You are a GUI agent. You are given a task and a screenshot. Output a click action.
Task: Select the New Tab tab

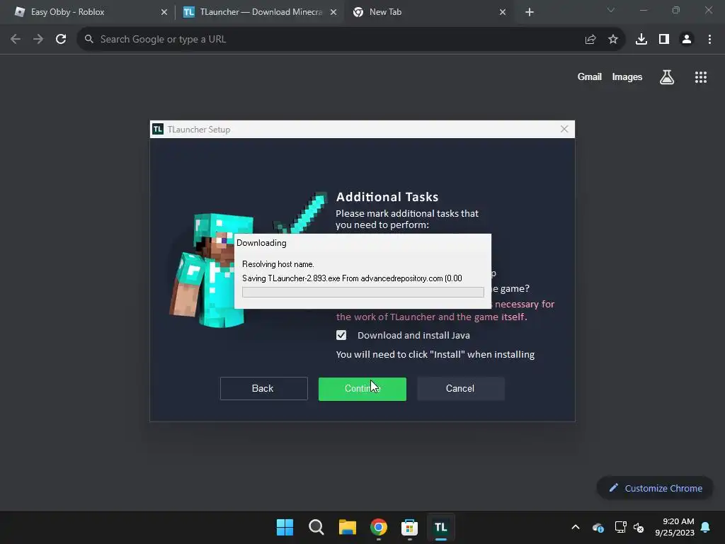tap(428, 12)
